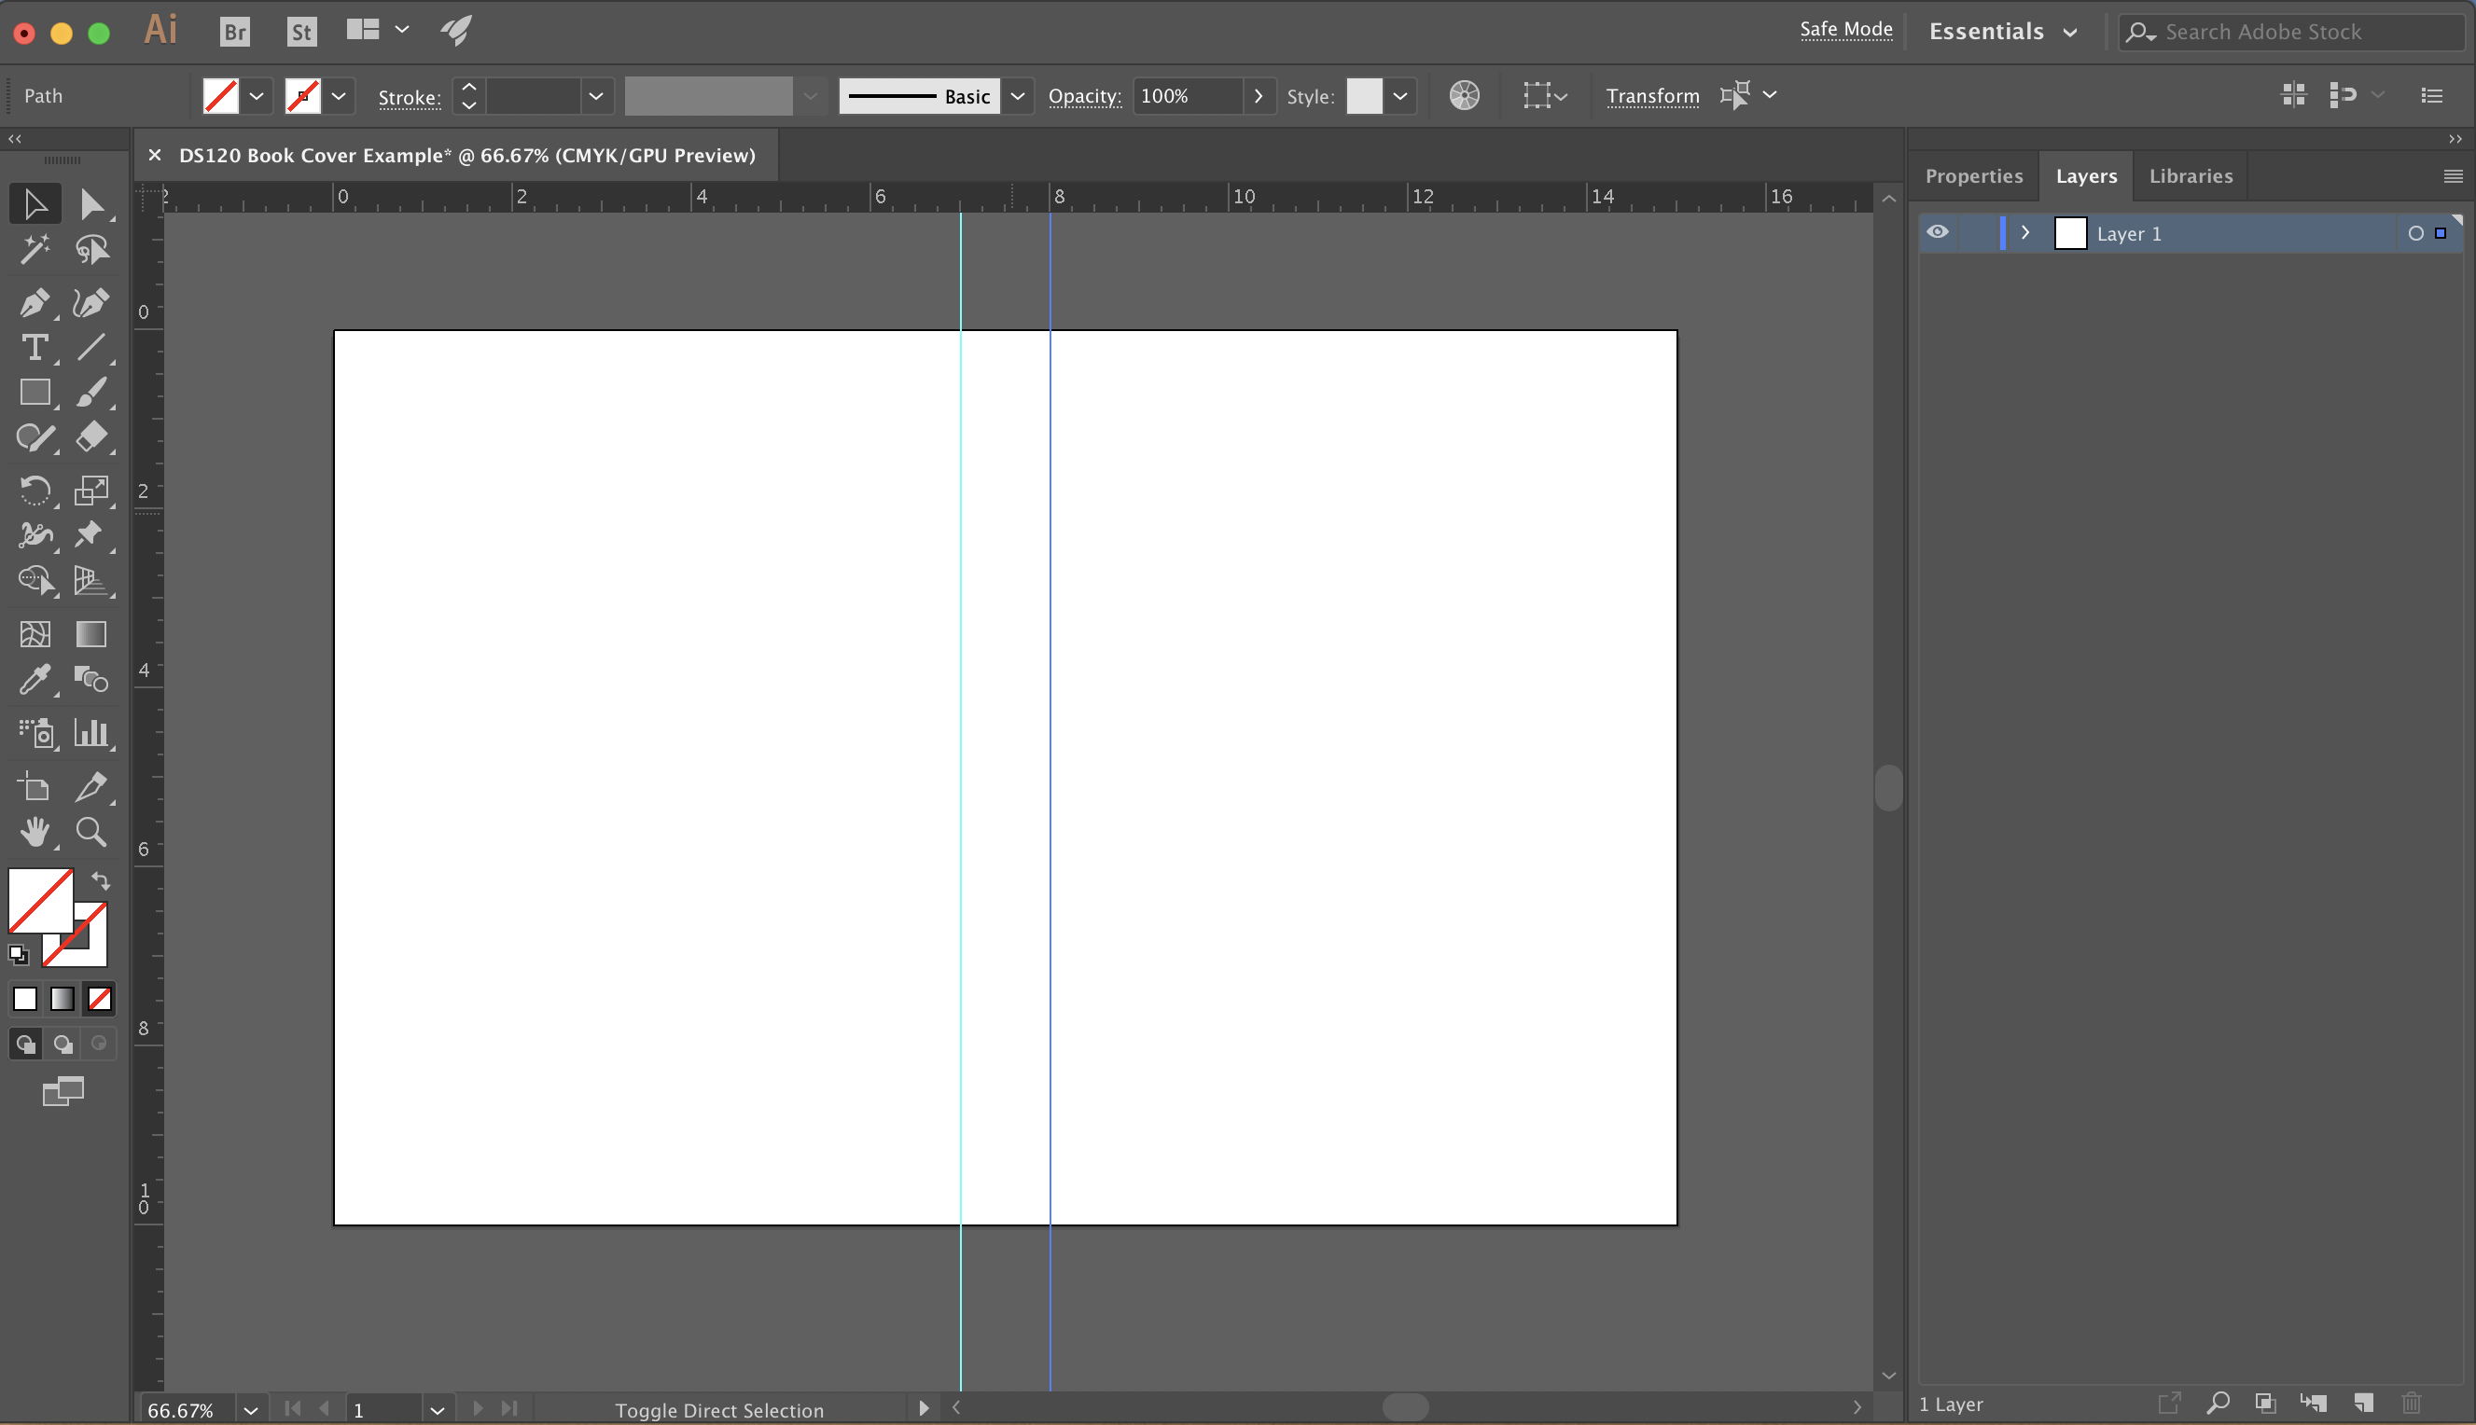2476x1425 pixels.
Task: Select the Magic Wand tool
Action: point(35,250)
